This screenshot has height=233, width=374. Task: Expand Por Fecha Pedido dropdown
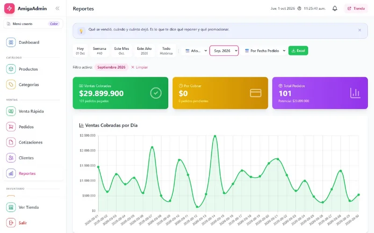265,51
